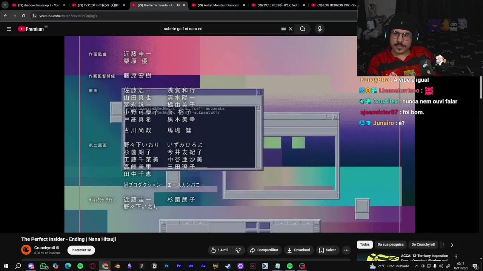Go forward in browser history
The width and height of the screenshot is (483, 271).
click(14, 16)
